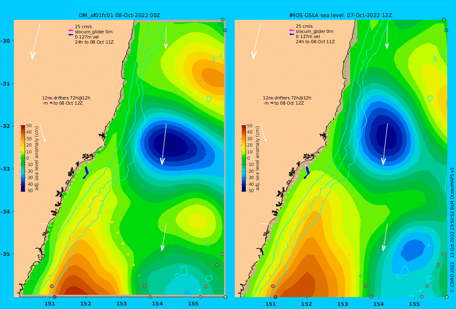Click longitude label '153' under the left map
This screenshot has width=456, height=309.
pyautogui.click(x=121, y=304)
